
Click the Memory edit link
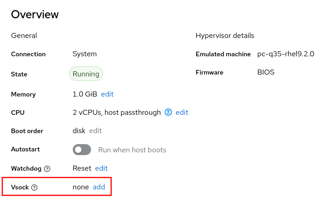107,94
